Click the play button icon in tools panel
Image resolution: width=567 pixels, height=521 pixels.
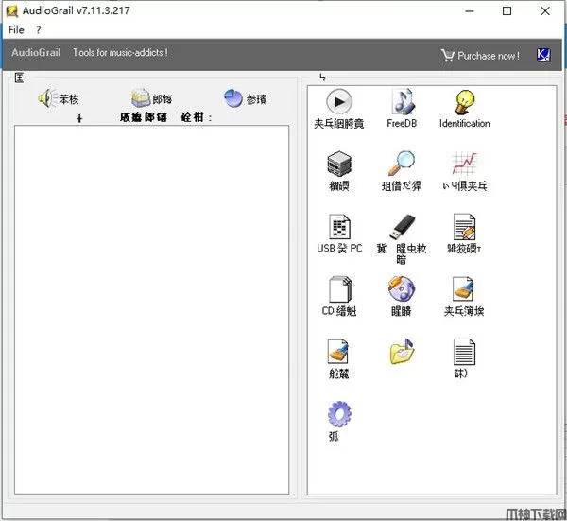tap(338, 101)
